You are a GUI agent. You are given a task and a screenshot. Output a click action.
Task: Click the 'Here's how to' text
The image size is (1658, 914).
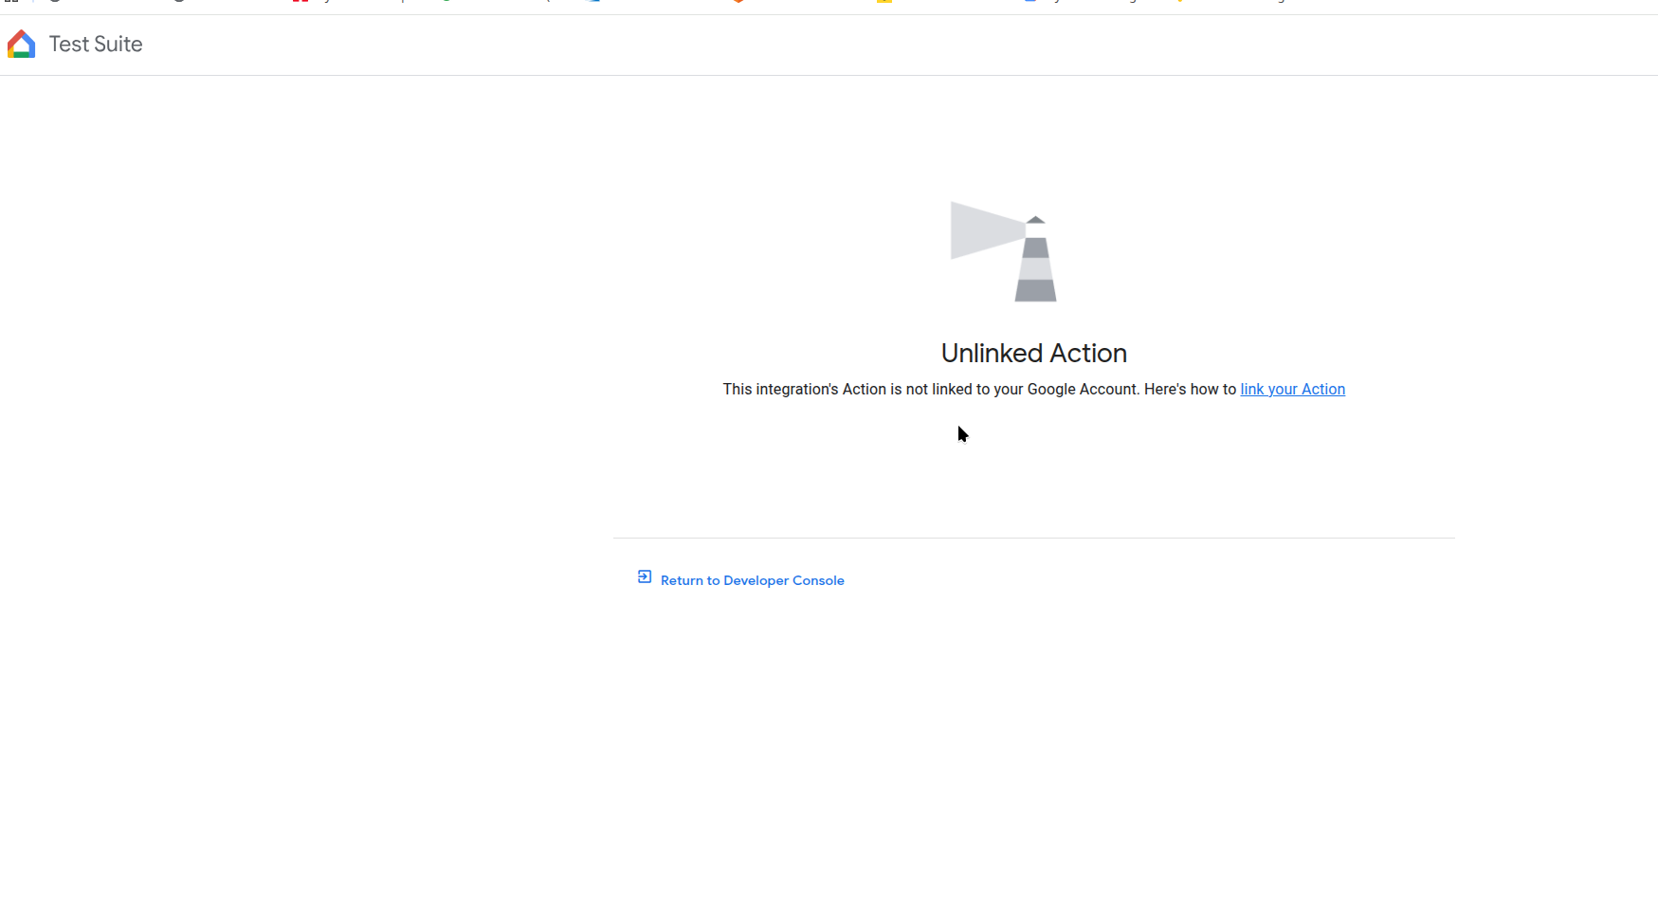tap(1190, 390)
